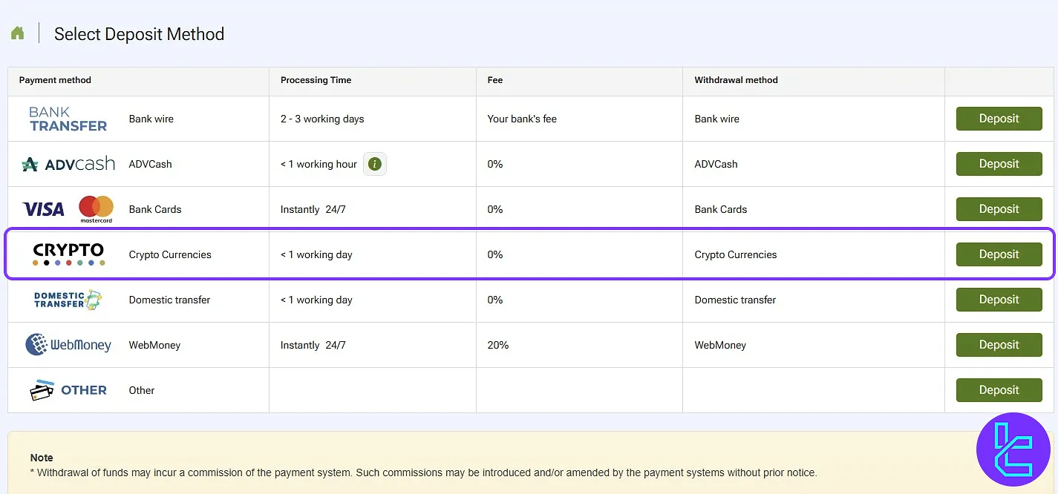Image resolution: width=1058 pixels, height=494 pixels.
Task: Select 'WebMoney' payment method name
Action: click(154, 345)
